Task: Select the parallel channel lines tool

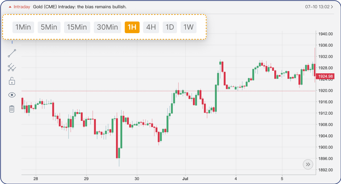Action: pos(12,67)
